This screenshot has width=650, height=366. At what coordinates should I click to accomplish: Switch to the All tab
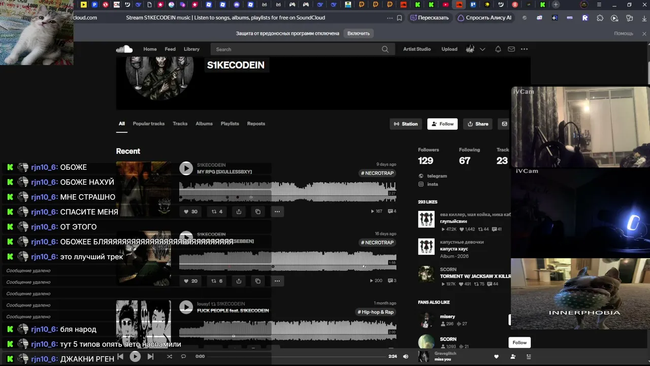[122, 124]
